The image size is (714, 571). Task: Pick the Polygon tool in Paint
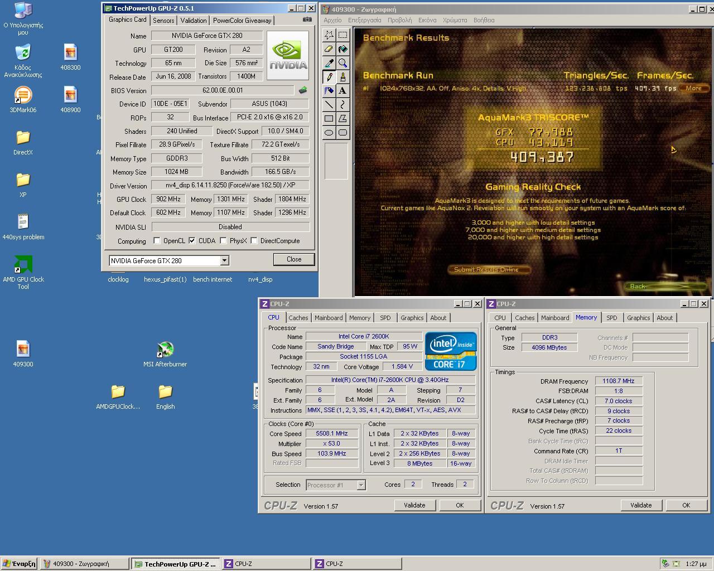342,118
